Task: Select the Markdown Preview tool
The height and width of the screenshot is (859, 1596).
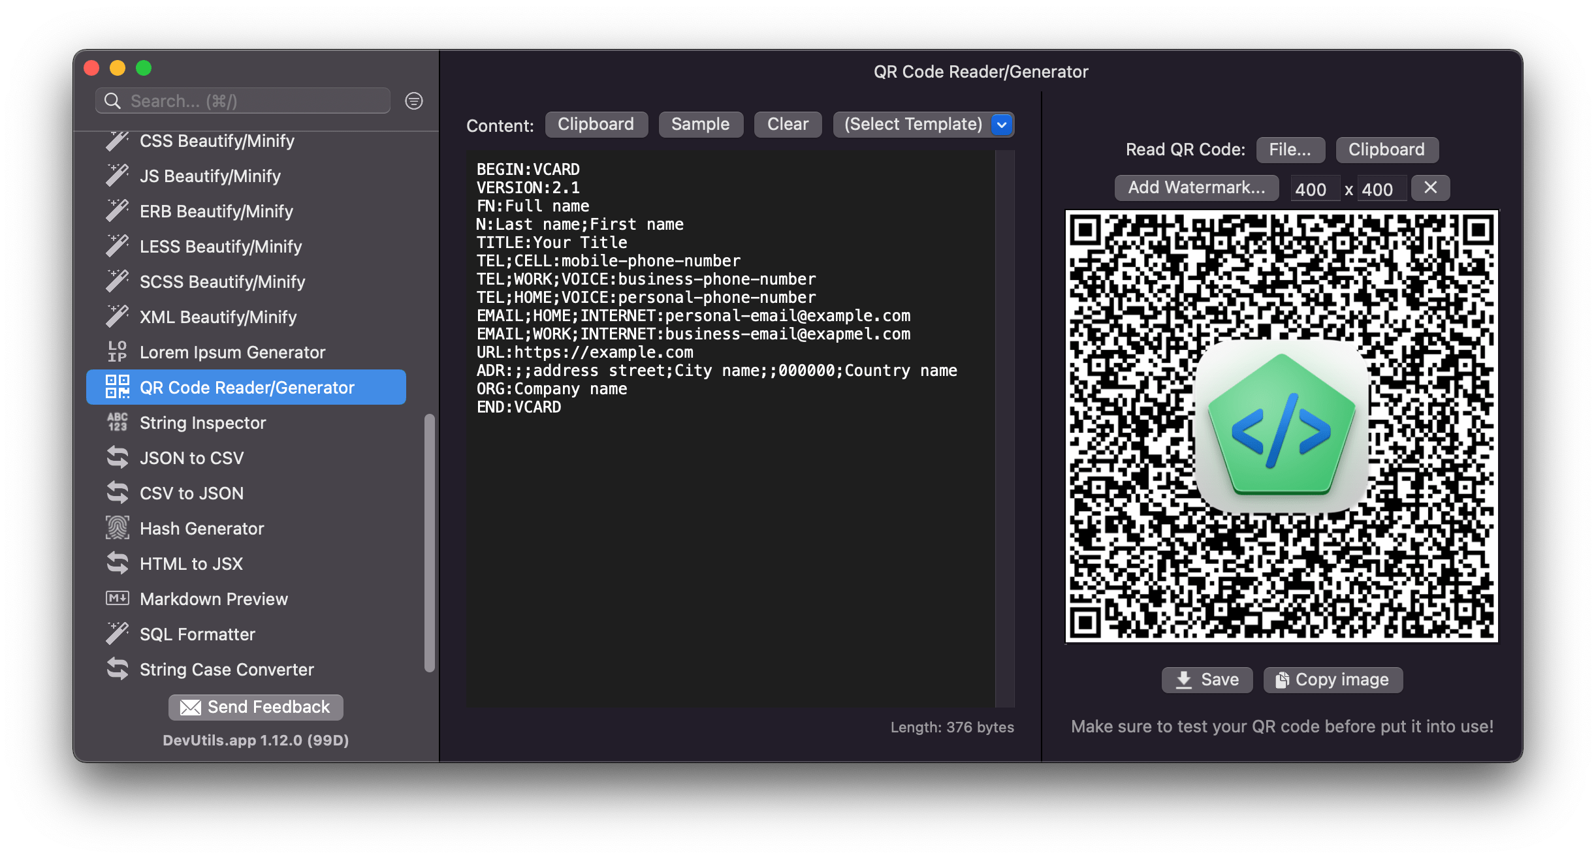Action: click(214, 599)
